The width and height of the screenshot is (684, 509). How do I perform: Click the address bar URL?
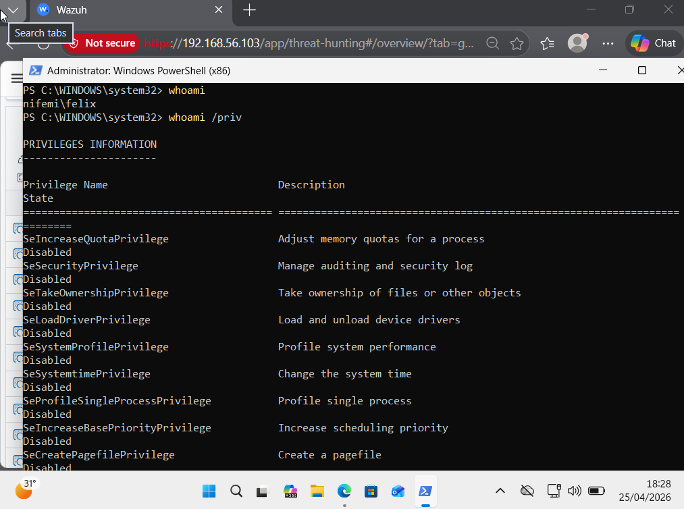coord(309,43)
